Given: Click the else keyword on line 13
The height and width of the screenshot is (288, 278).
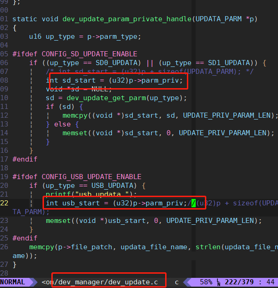Looking at the screenshot, I should click(x=62, y=124).
